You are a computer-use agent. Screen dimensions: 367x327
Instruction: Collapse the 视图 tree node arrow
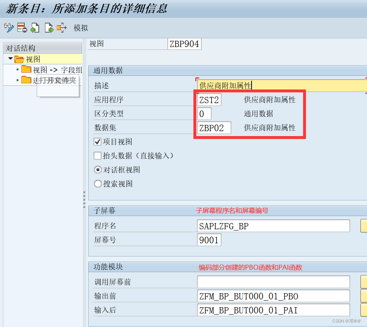(10, 59)
